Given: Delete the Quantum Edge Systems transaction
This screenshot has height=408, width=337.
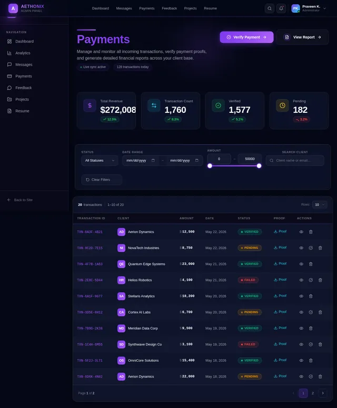Looking at the screenshot, I should (311, 264).
